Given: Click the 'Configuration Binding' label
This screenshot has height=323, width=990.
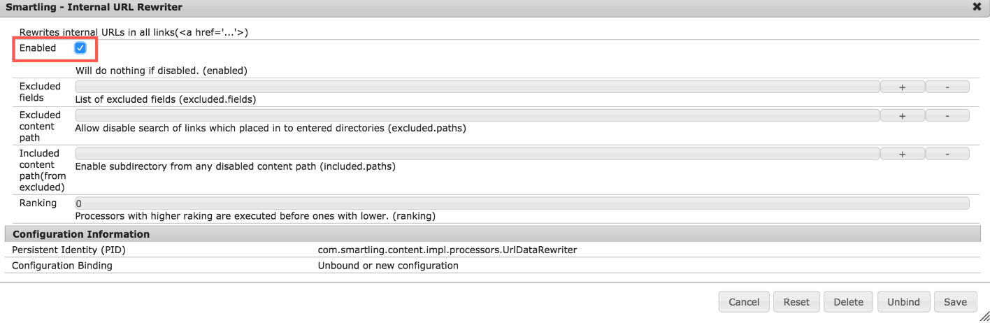Looking at the screenshot, I should pyautogui.click(x=62, y=266).
